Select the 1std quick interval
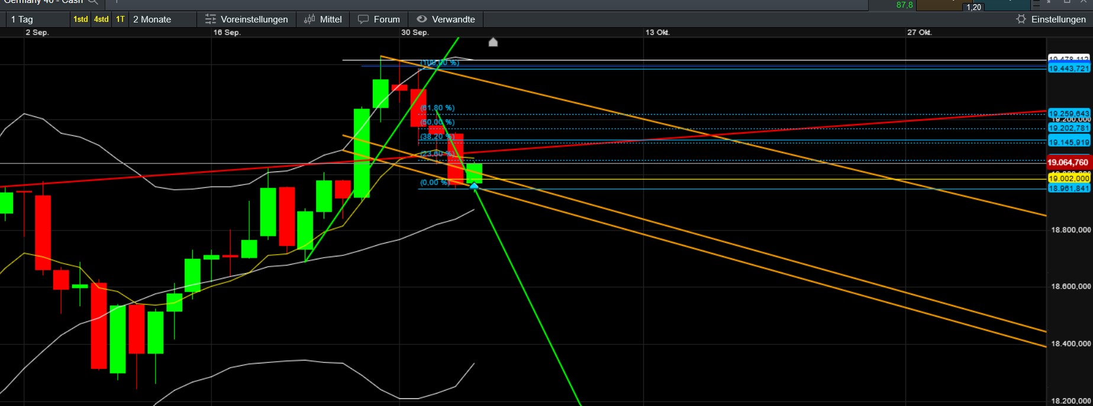Image resolution: width=1093 pixels, height=406 pixels. pos(80,20)
